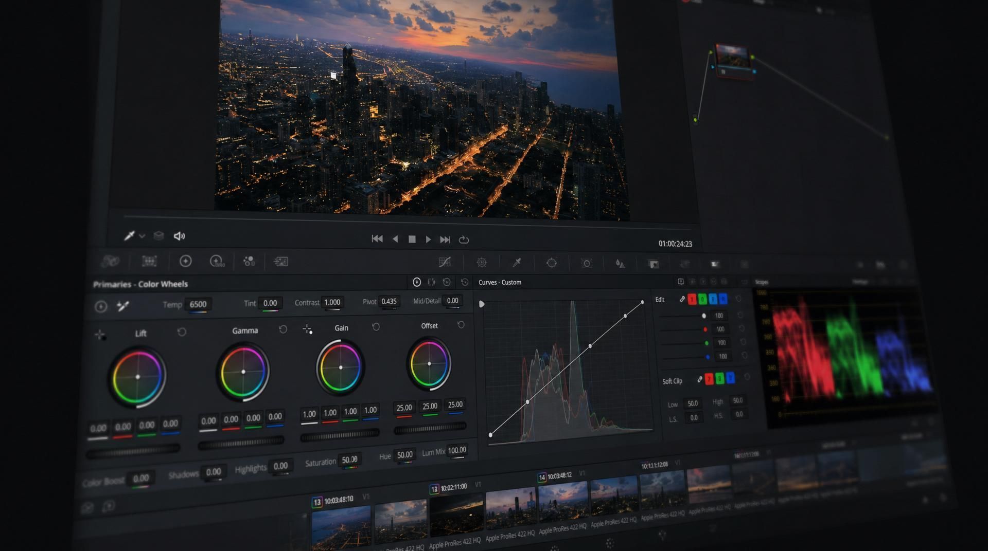Viewport: 988px width, 551px height.
Task: Click the Lum Mix 100.00 field
Action: 457,450
